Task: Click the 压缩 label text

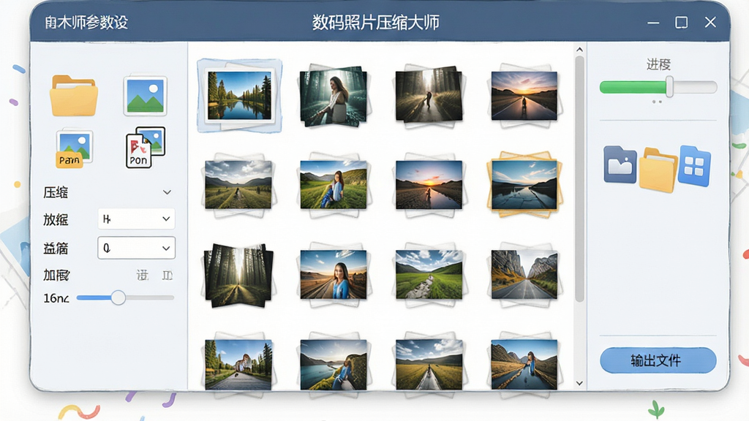Action: 56,192
